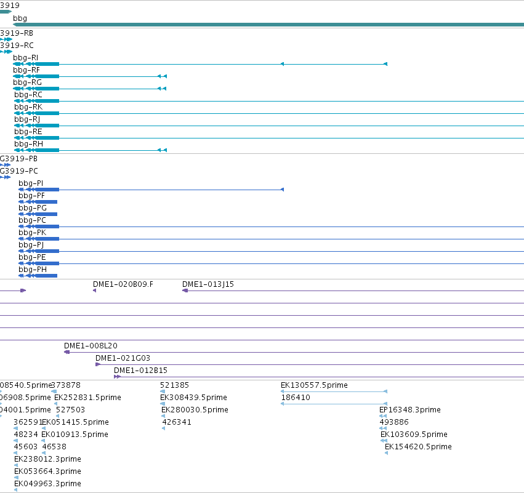Select the DME1-013J15 purple arrowhead
The width and height of the screenshot is (524, 493).
coord(185,291)
